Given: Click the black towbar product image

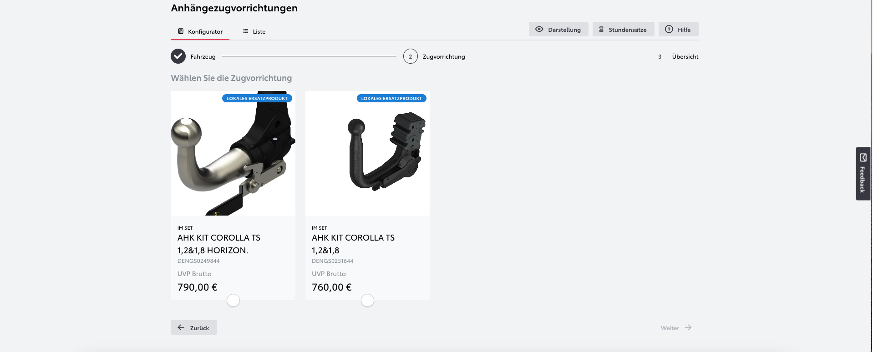Looking at the screenshot, I should [x=367, y=153].
